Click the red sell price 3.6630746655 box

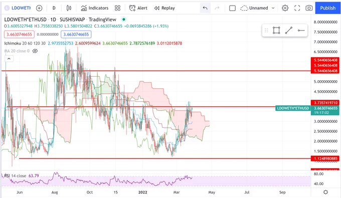tap(19, 35)
